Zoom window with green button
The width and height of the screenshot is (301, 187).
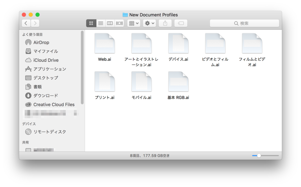38,15
